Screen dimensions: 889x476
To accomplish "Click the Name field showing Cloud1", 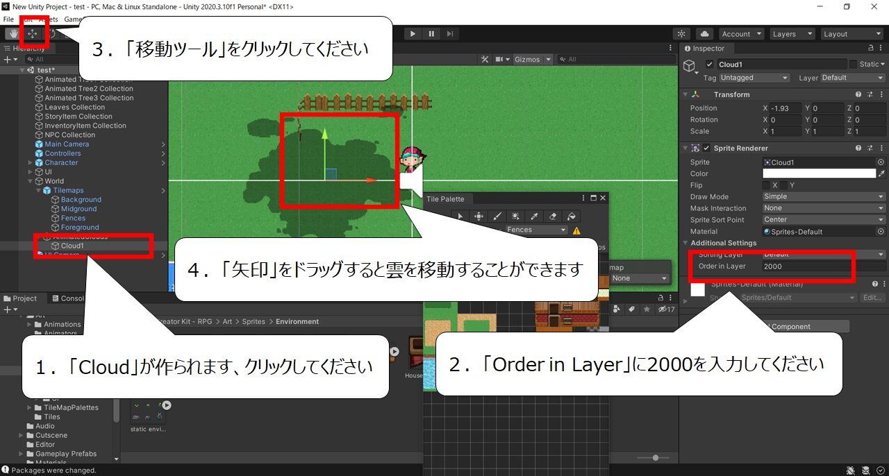I will coord(781,65).
